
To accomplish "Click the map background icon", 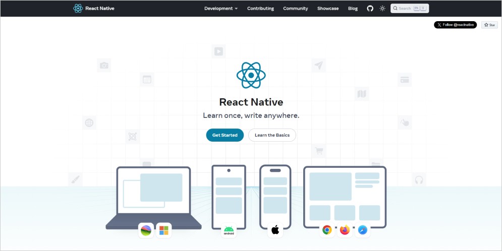I will (x=362, y=94).
